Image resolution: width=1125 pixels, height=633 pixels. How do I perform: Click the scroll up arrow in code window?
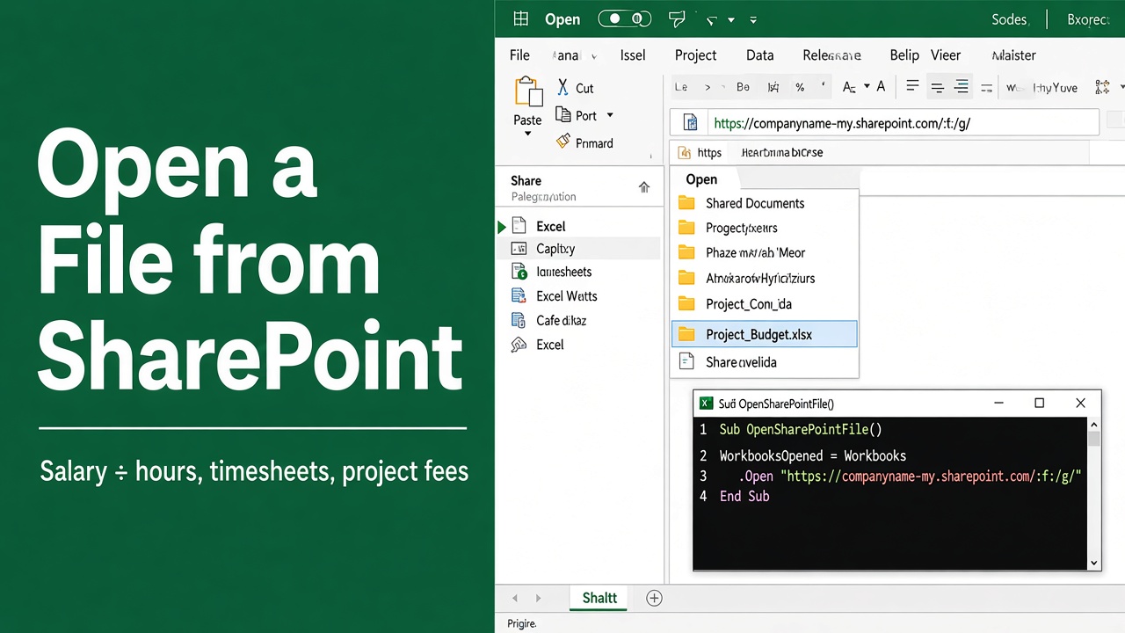coord(1093,425)
